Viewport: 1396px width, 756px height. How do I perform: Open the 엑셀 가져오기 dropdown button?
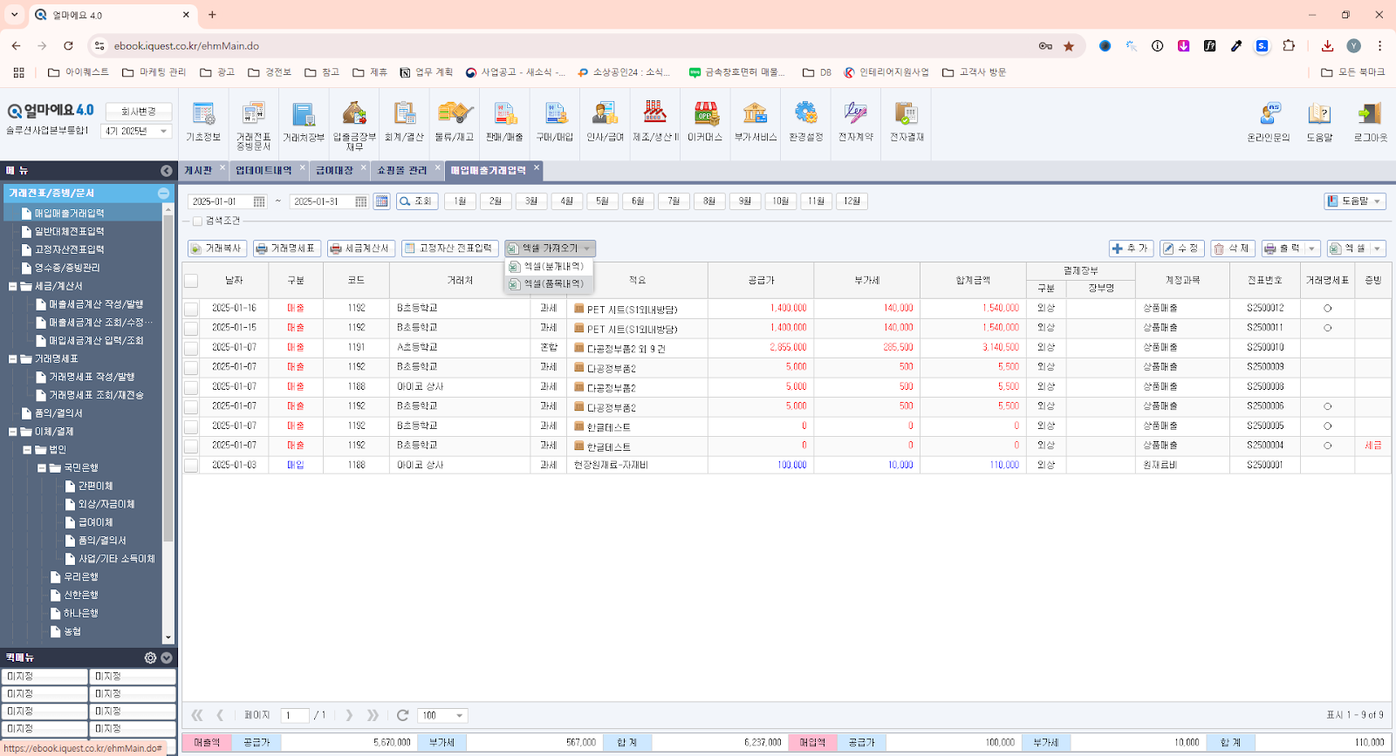[x=550, y=249]
